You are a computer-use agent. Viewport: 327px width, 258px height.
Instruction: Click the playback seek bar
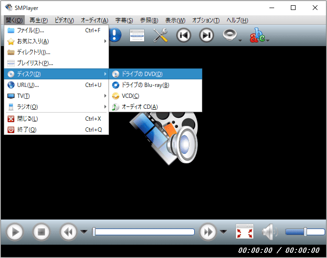(143, 232)
